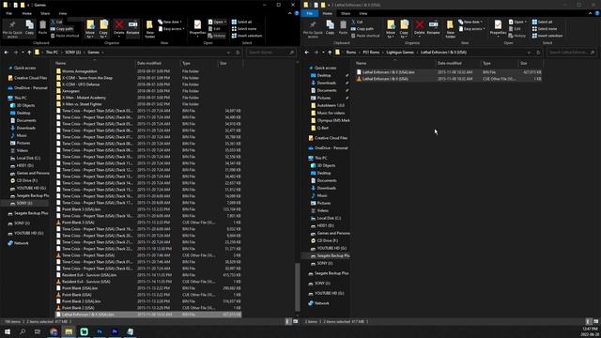Click Properties in Lethal Enforcers window
This screenshot has width=601, height=338.
(x=498, y=28)
